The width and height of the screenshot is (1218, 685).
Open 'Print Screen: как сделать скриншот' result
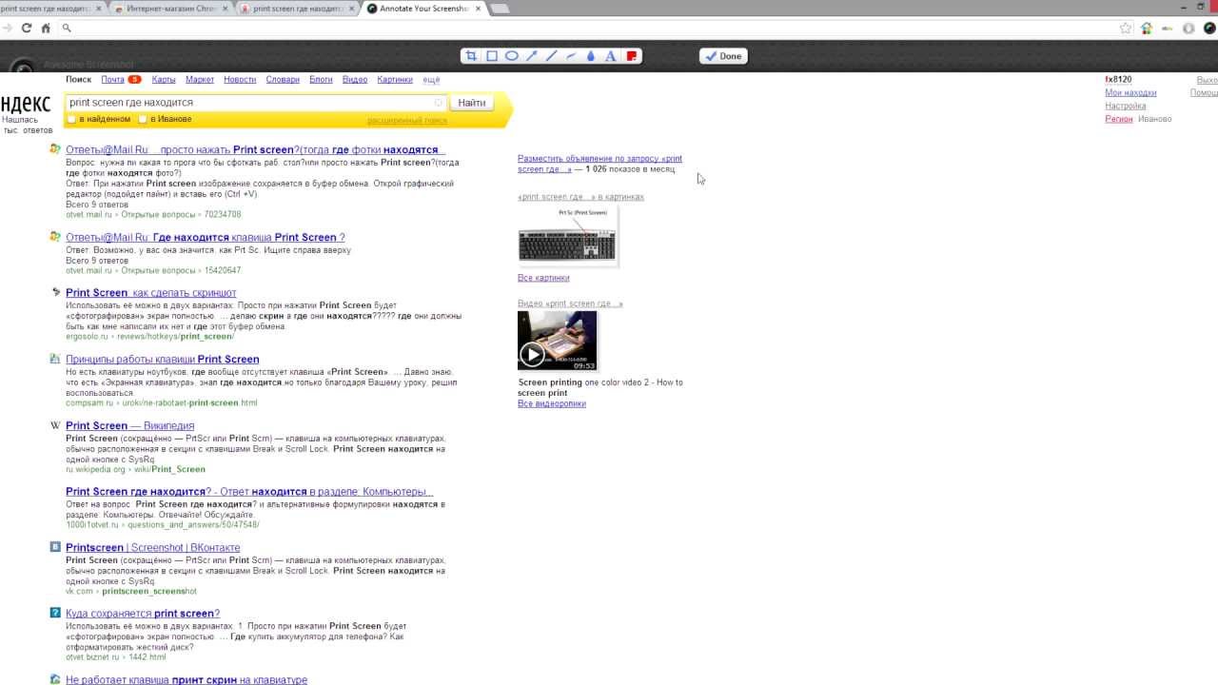tap(151, 293)
